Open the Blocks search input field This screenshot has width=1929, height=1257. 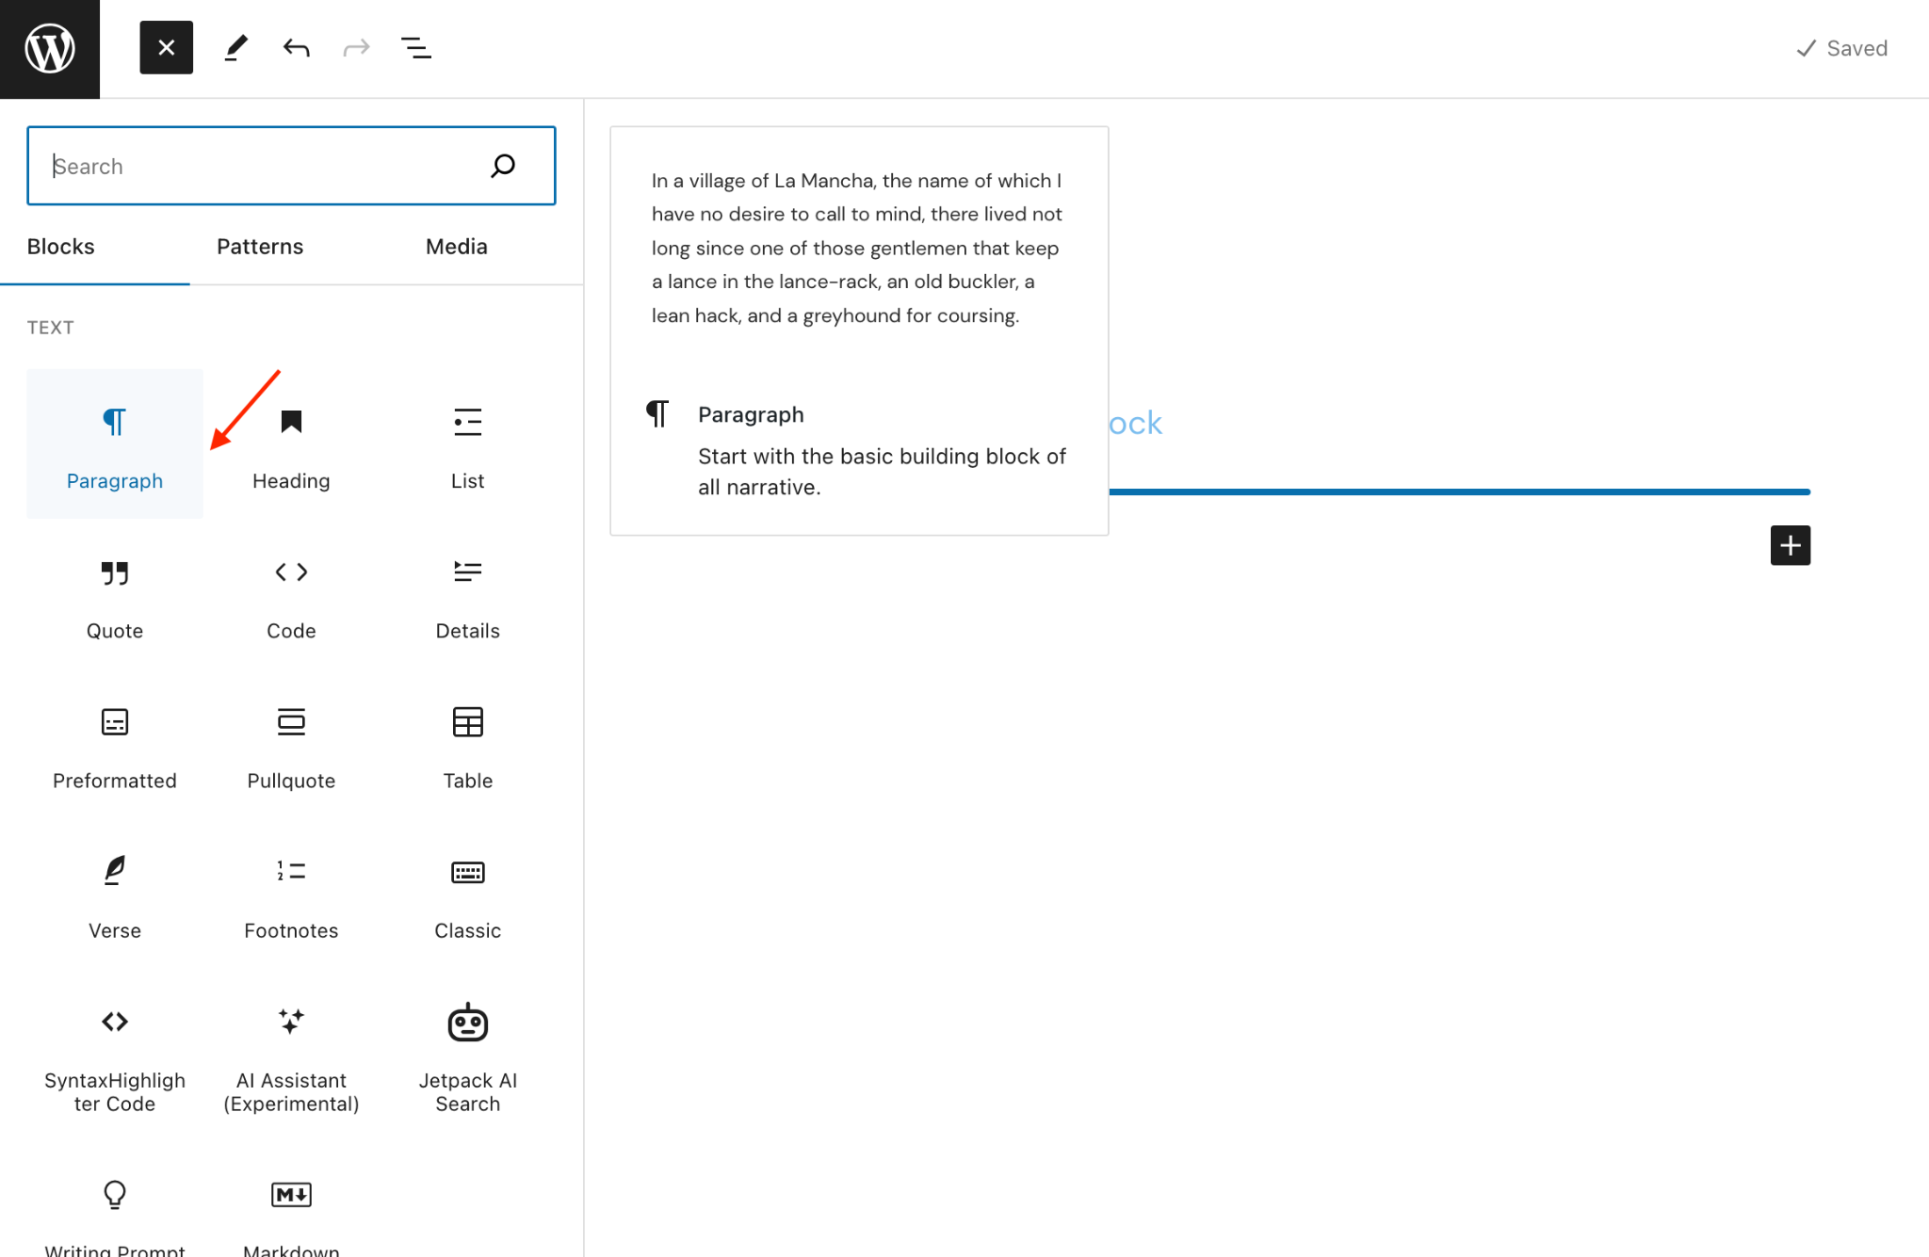click(x=291, y=166)
